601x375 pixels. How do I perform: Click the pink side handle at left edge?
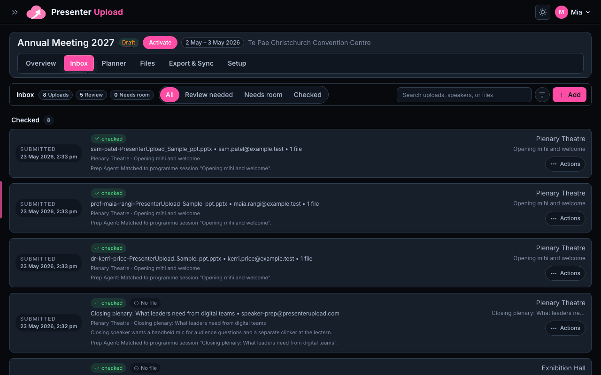[1, 200]
